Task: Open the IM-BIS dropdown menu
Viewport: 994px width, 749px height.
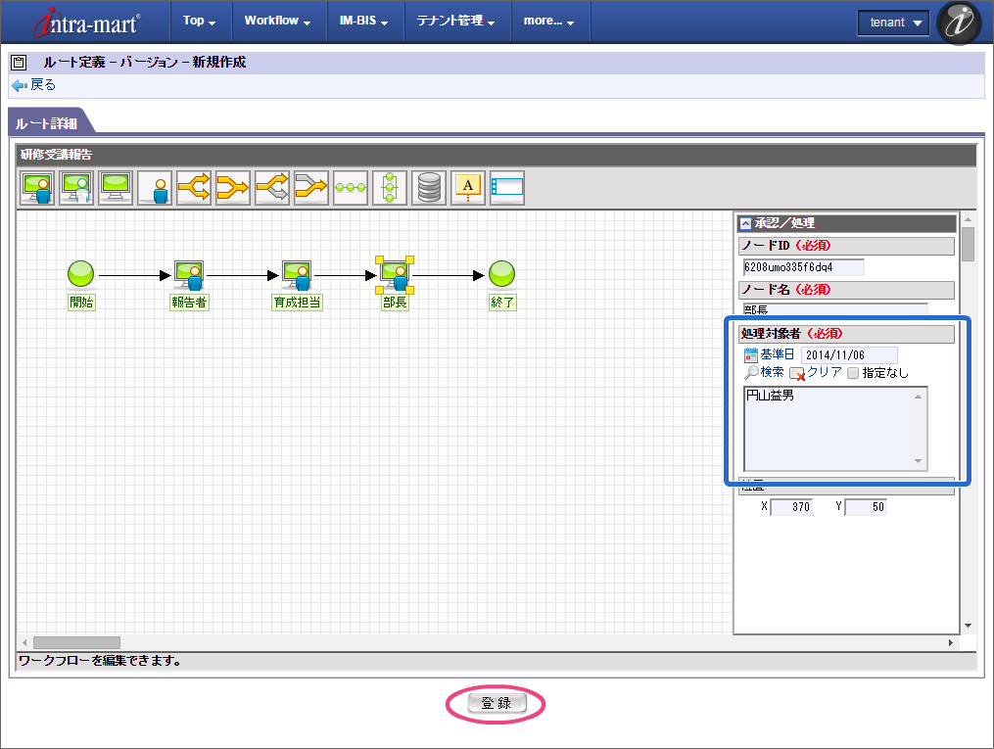Action: click(363, 21)
